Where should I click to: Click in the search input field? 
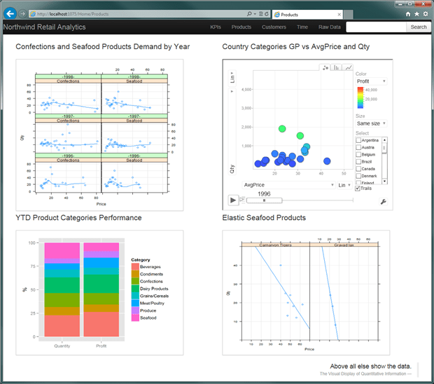[x=376, y=27]
